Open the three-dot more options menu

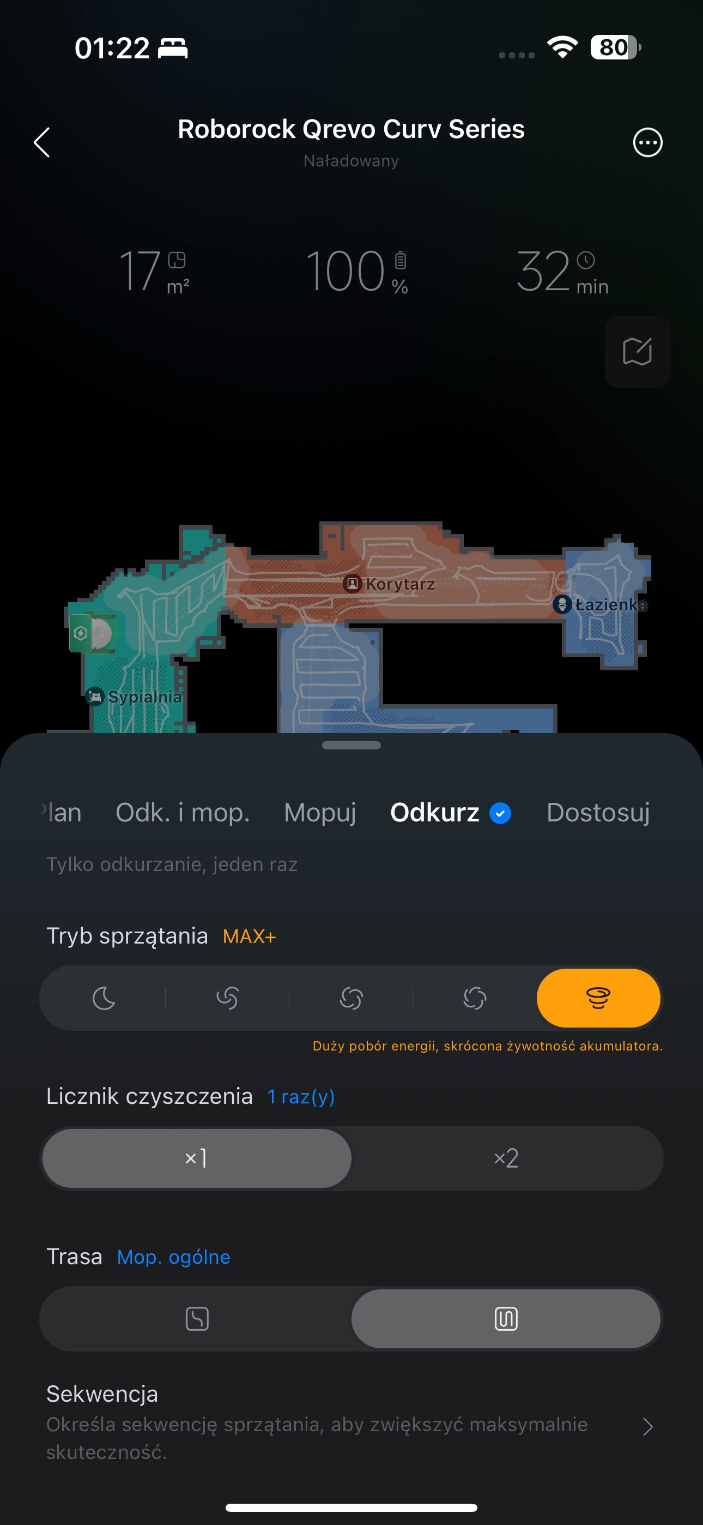[x=647, y=142]
